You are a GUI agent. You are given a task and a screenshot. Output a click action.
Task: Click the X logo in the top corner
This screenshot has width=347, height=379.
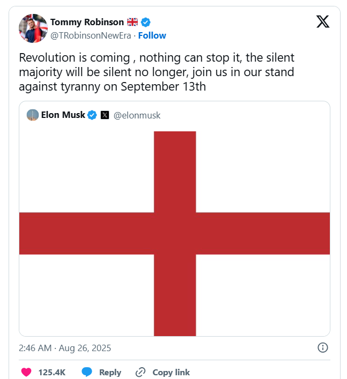coord(323,22)
